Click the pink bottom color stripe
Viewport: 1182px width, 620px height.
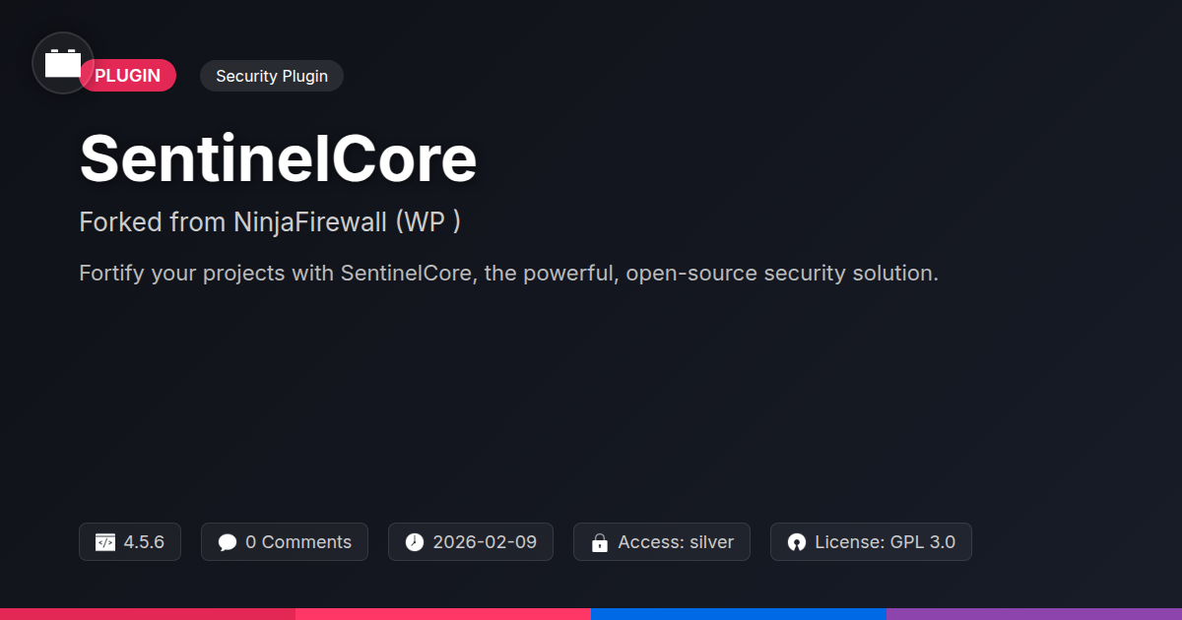tap(443, 613)
